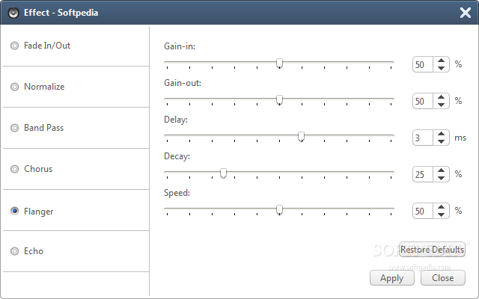Click the Close button at bottom
The width and height of the screenshot is (479, 299).
[443, 278]
